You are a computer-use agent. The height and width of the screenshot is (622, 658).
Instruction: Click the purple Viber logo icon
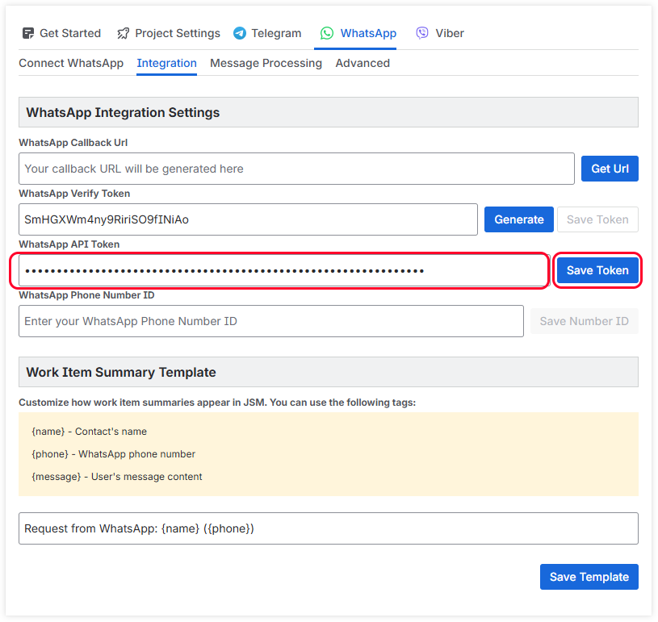[422, 33]
